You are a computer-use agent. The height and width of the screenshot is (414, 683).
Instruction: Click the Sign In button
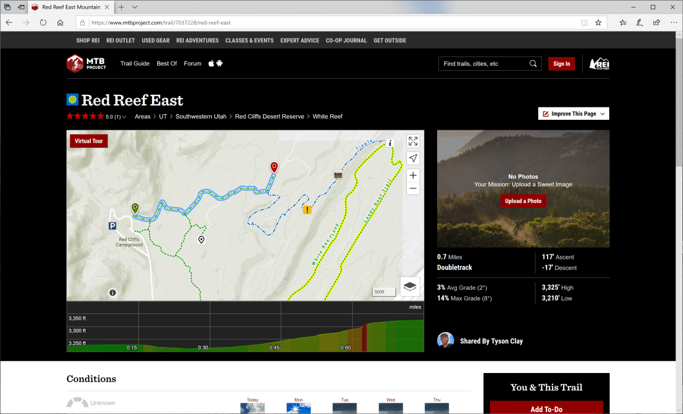pos(561,63)
